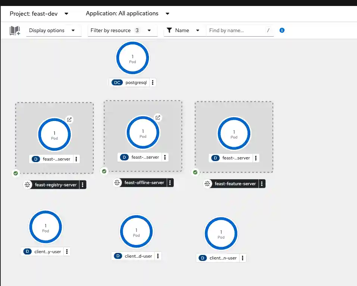The image size is (357, 286).
Task: Select pod ring in feast-feature-server group
Action: click(234, 134)
